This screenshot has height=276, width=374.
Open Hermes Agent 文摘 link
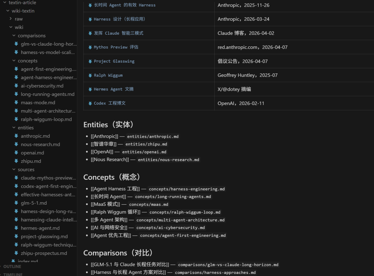(x=114, y=89)
